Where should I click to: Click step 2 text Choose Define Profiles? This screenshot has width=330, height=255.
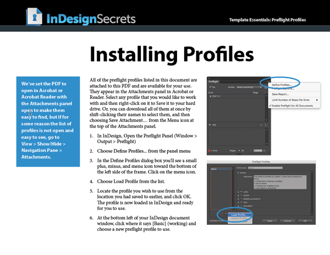(144, 151)
